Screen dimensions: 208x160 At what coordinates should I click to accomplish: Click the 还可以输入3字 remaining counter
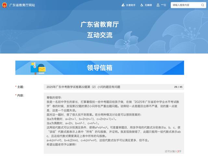coord(173,151)
